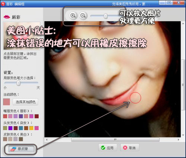This screenshot has width=186, height=158.
Task: Select the first tan skin tone swatch
Action: 5,139
